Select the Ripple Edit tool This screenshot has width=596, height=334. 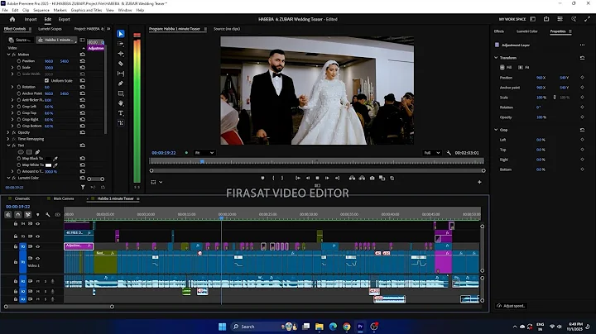pyautogui.click(x=121, y=54)
